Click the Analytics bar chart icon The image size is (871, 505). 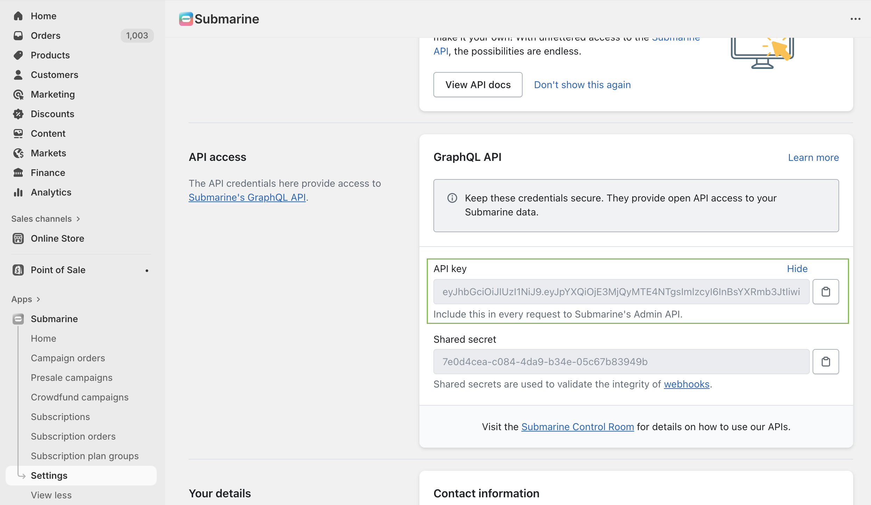click(18, 192)
